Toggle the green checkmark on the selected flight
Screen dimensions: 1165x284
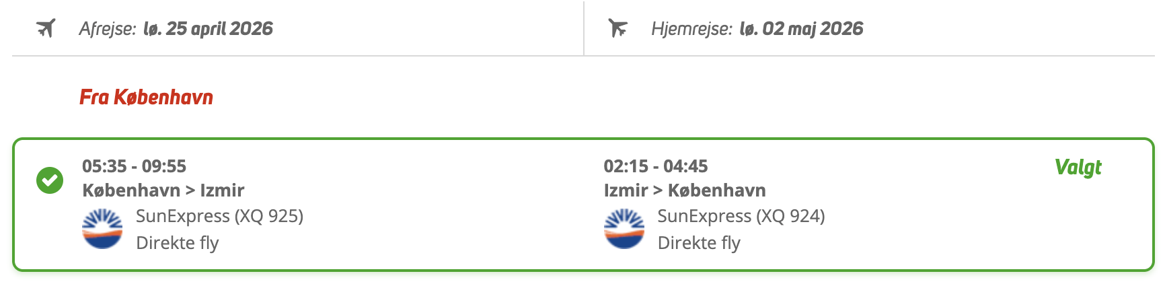click(x=50, y=180)
